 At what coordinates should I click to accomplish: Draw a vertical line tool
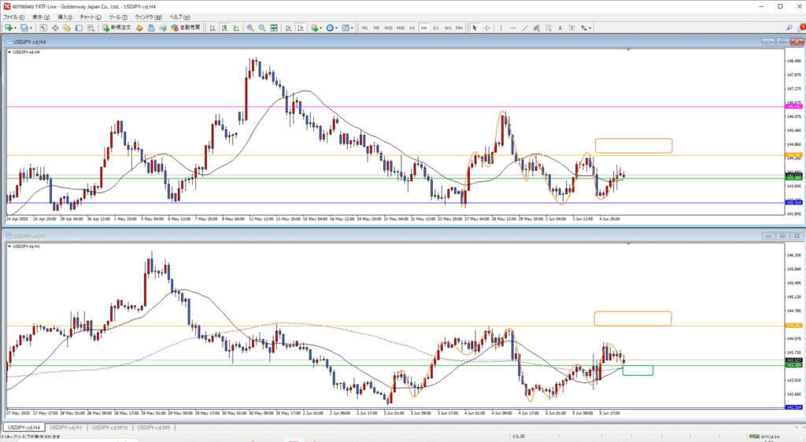[501, 28]
